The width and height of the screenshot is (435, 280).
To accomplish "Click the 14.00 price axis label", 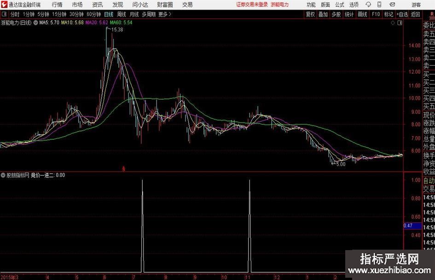I will [x=414, y=46].
